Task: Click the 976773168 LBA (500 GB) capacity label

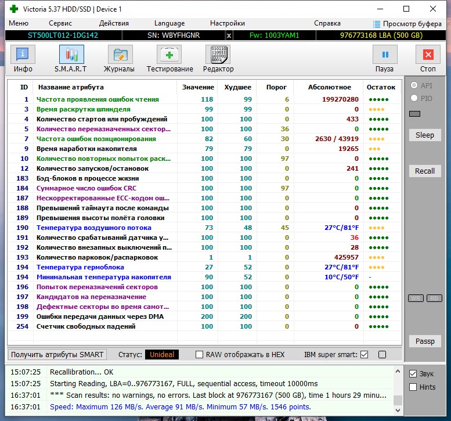Action: pos(381,35)
